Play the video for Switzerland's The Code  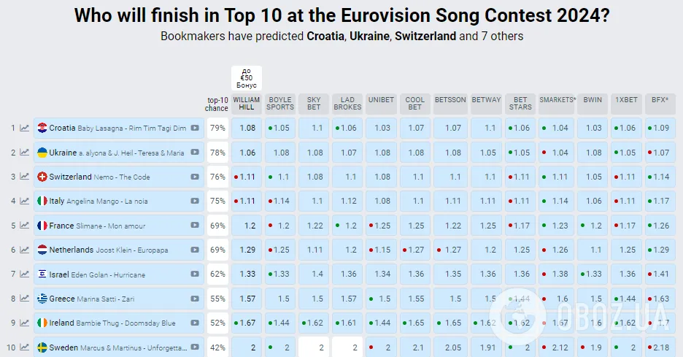tap(195, 177)
